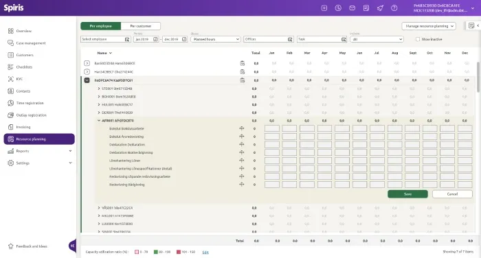This screenshot has width=481, height=258.
Task: Click Edit link for capacity ratio
Action: tap(205, 253)
